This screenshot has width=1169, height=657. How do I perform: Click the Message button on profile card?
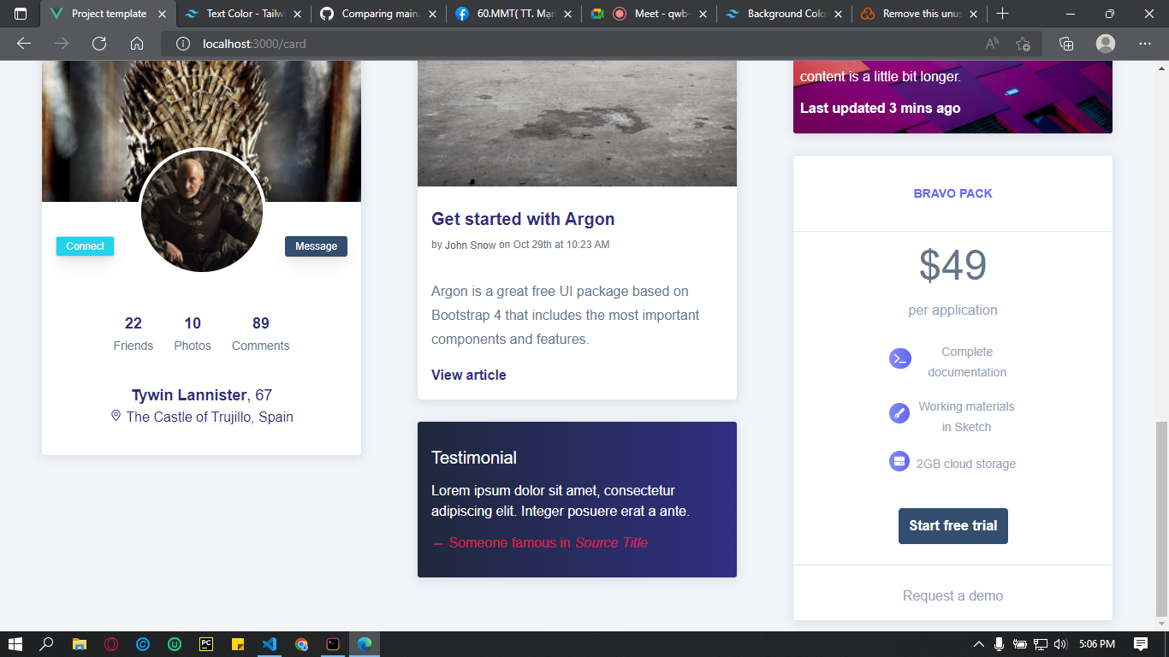tap(316, 246)
